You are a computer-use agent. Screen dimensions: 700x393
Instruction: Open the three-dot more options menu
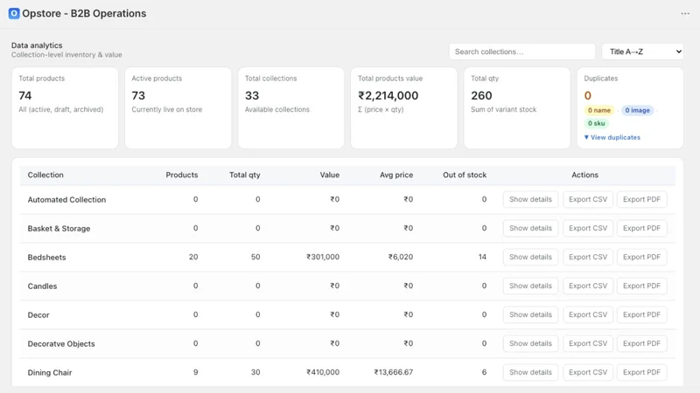pos(685,14)
